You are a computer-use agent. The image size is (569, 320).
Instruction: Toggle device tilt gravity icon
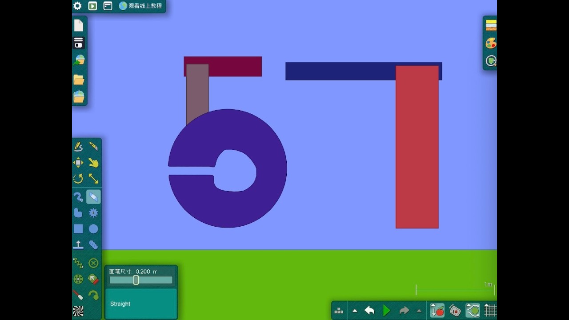455,310
